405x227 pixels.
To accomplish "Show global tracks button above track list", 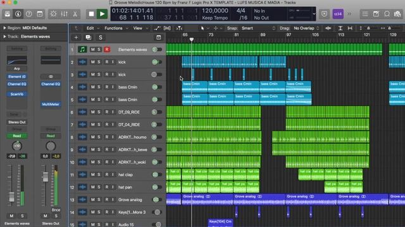I will [x=159, y=38].
